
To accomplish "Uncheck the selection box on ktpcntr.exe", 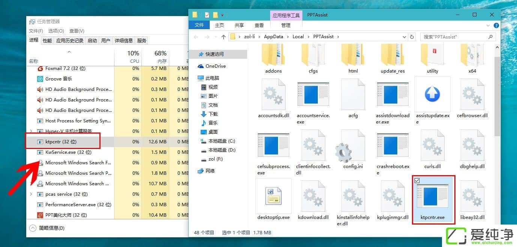I will click(x=418, y=181).
